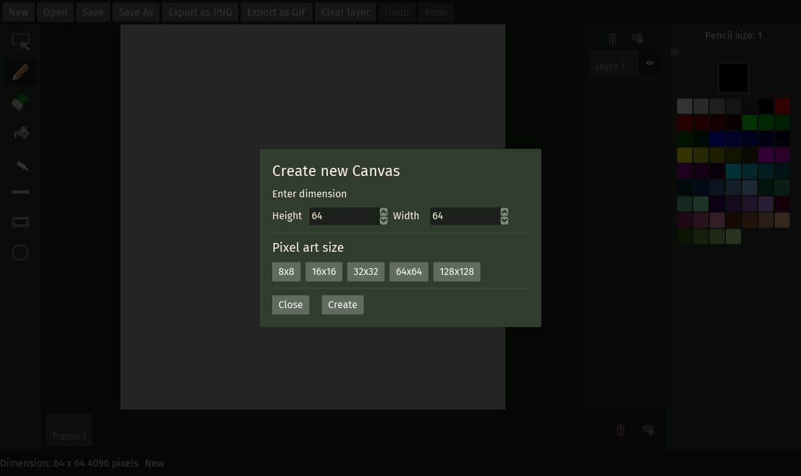Click Save in the top menu bar
The height and width of the screenshot is (476, 801).
93,12
